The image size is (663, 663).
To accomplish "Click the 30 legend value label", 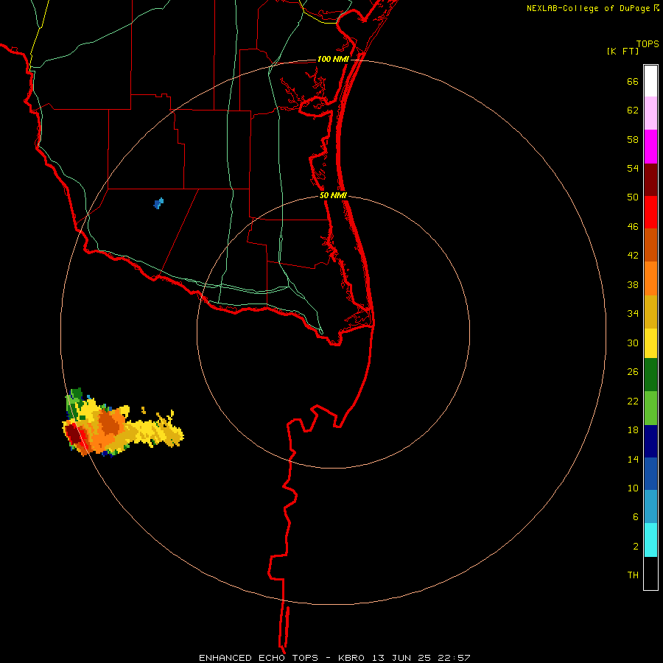I will tap(633, 343).
